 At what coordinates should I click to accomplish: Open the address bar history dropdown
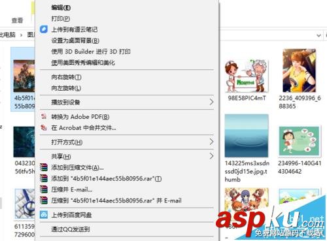[x=318, y=35]
